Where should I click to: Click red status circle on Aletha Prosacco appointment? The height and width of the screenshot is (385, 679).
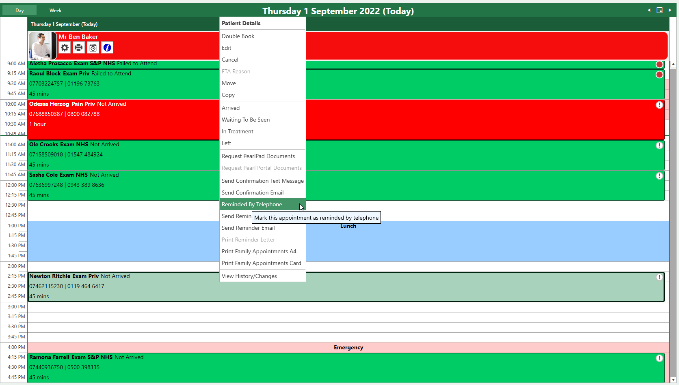(660, 64)
